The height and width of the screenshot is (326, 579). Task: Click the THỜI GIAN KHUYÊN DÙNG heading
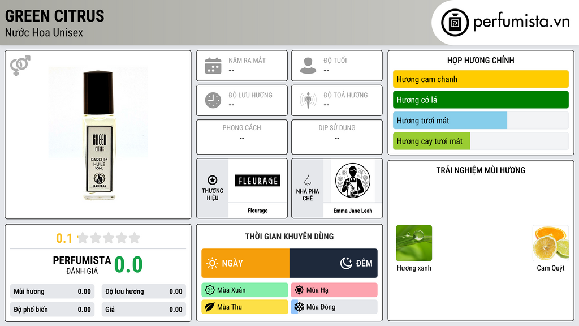(x=289, y=237)
